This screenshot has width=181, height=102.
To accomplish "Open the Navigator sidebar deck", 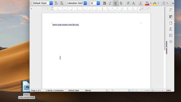I will 171,42.
